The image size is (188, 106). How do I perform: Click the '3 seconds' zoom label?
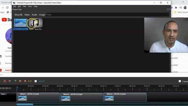click(x=185, y=81)
